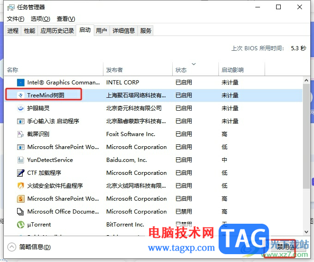Screen dimensions: 314x262
Task: Click publisher Baidu.com, Inc. cell
Action: 127,160
